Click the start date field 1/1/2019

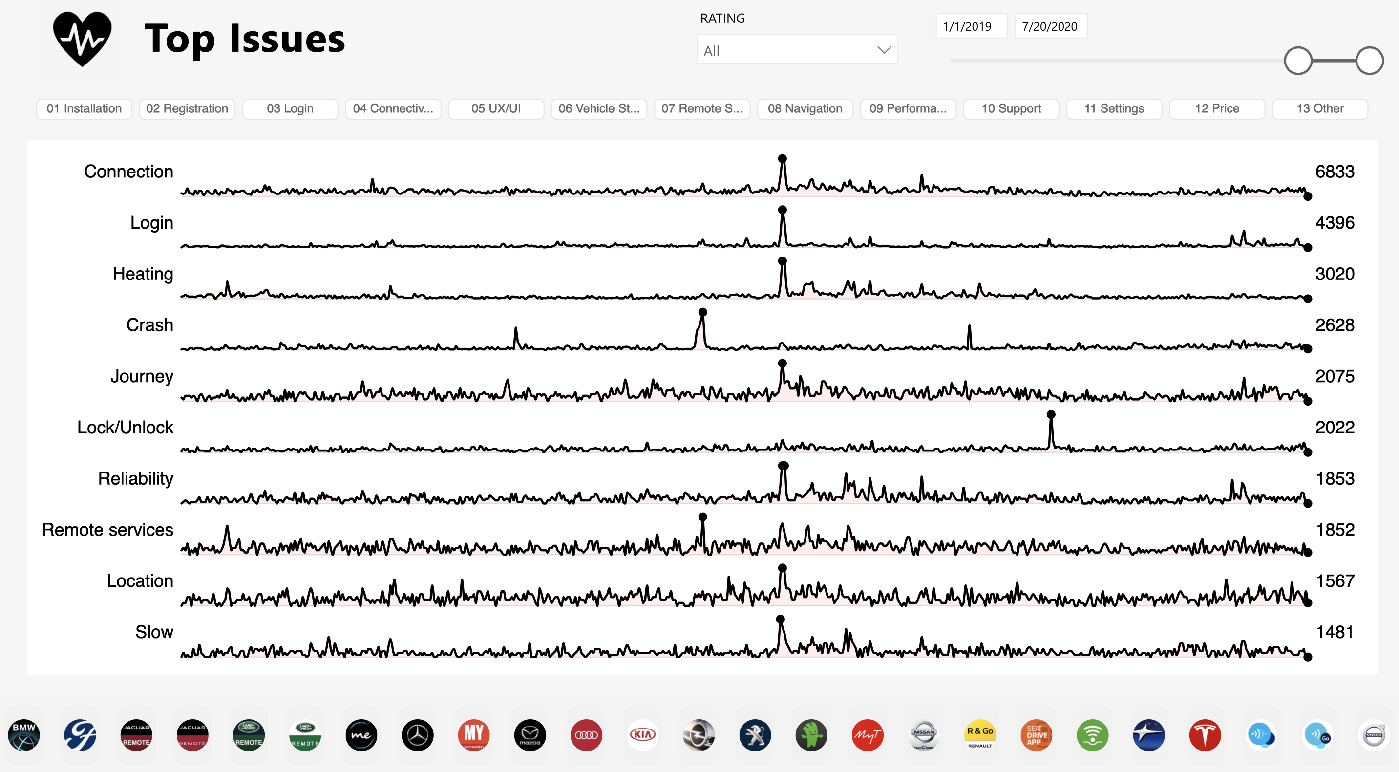tap(972, 26)
